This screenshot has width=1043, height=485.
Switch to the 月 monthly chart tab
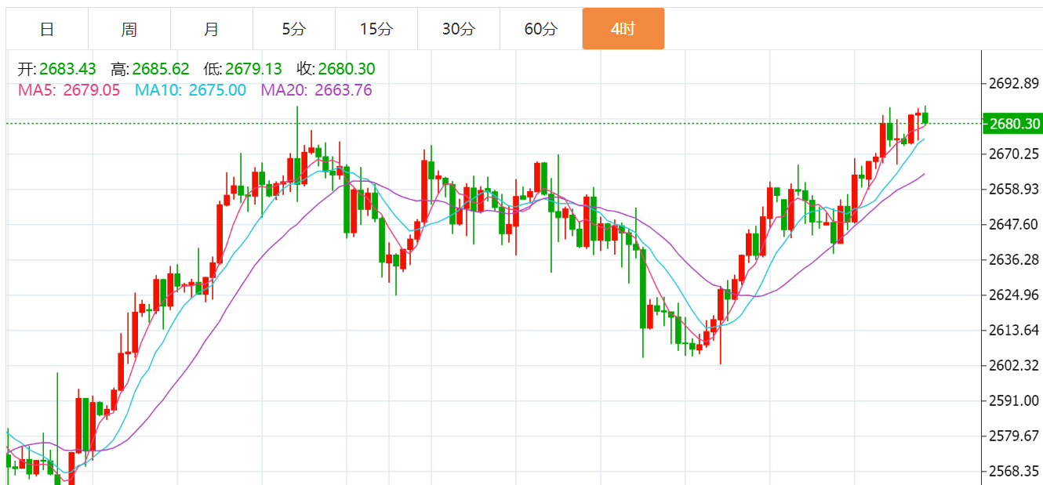(x=212, y=29)
